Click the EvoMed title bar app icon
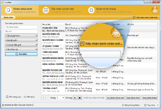 point(3,2)
